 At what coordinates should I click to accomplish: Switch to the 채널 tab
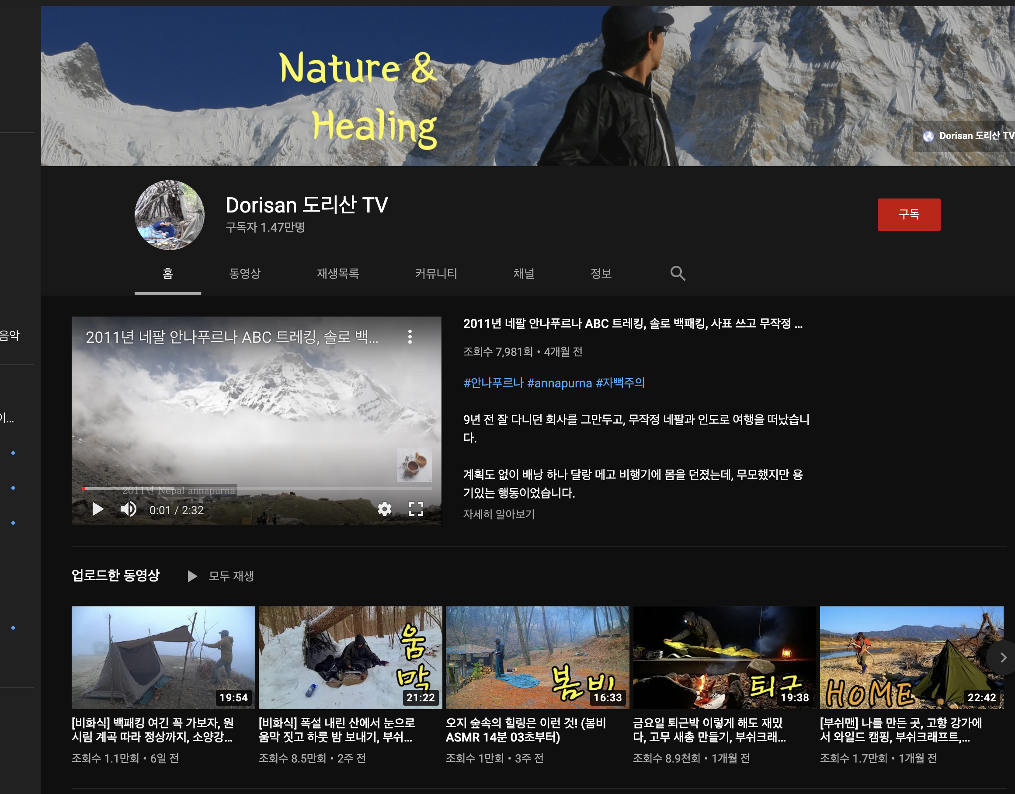click(524, 274)
